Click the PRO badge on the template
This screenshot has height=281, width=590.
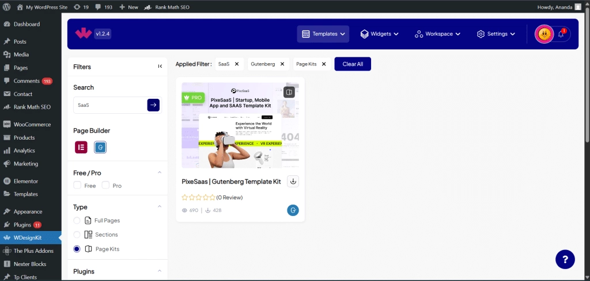(x=194, y=98)
